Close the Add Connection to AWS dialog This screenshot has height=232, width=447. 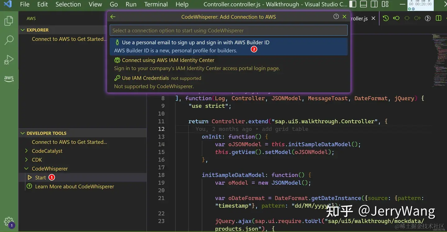click(344, 16)
